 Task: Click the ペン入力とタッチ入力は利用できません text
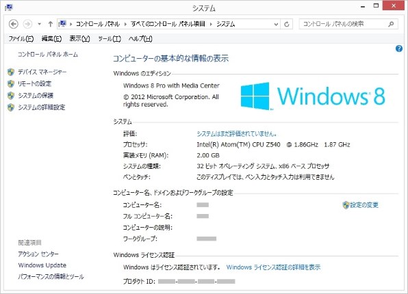tap(265, 177)
